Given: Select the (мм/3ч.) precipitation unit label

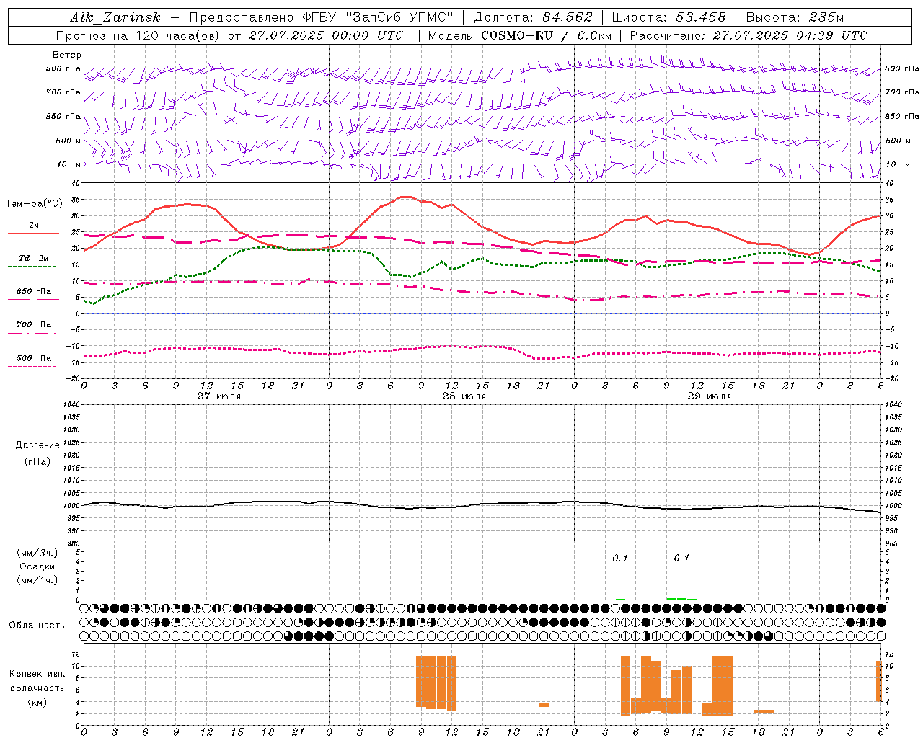Looking at the screenshot, I should point(37,553).
